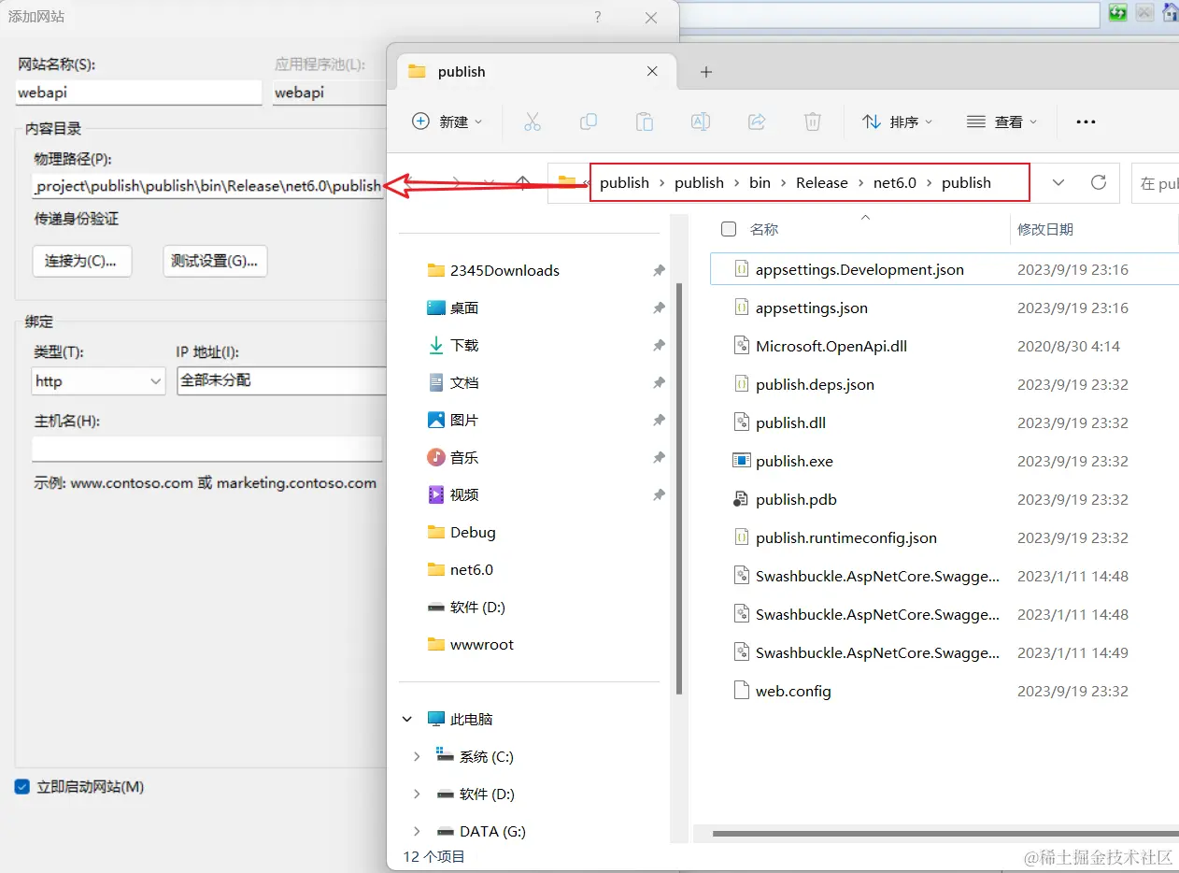
Task: Select 下载 Downloads in quick access
Action: (452, 345)
